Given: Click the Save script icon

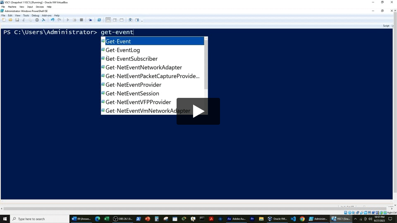Looking at the screenshot, I should 17,20.
